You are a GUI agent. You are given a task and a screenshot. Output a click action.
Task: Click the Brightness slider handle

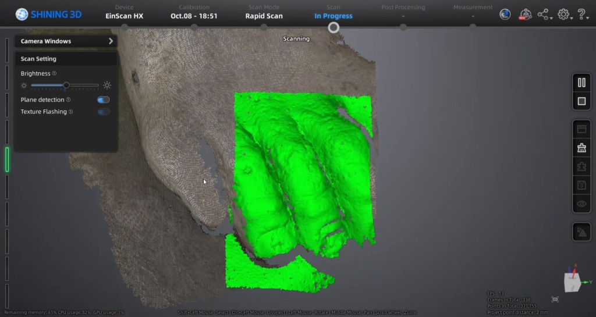point(66,86)
